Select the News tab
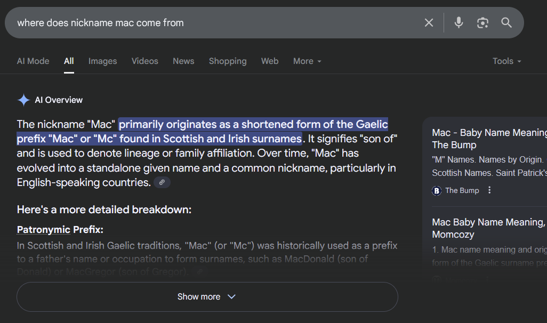Image resolution: width=547 pixels, height=323 pixels. pyautogui.click(x=183, y=61)
